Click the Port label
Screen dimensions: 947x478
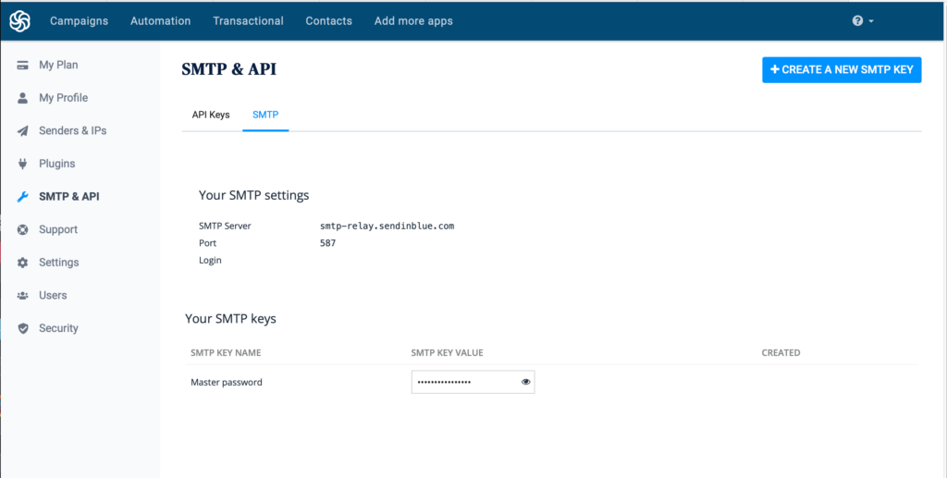click(x=207, y=243)
